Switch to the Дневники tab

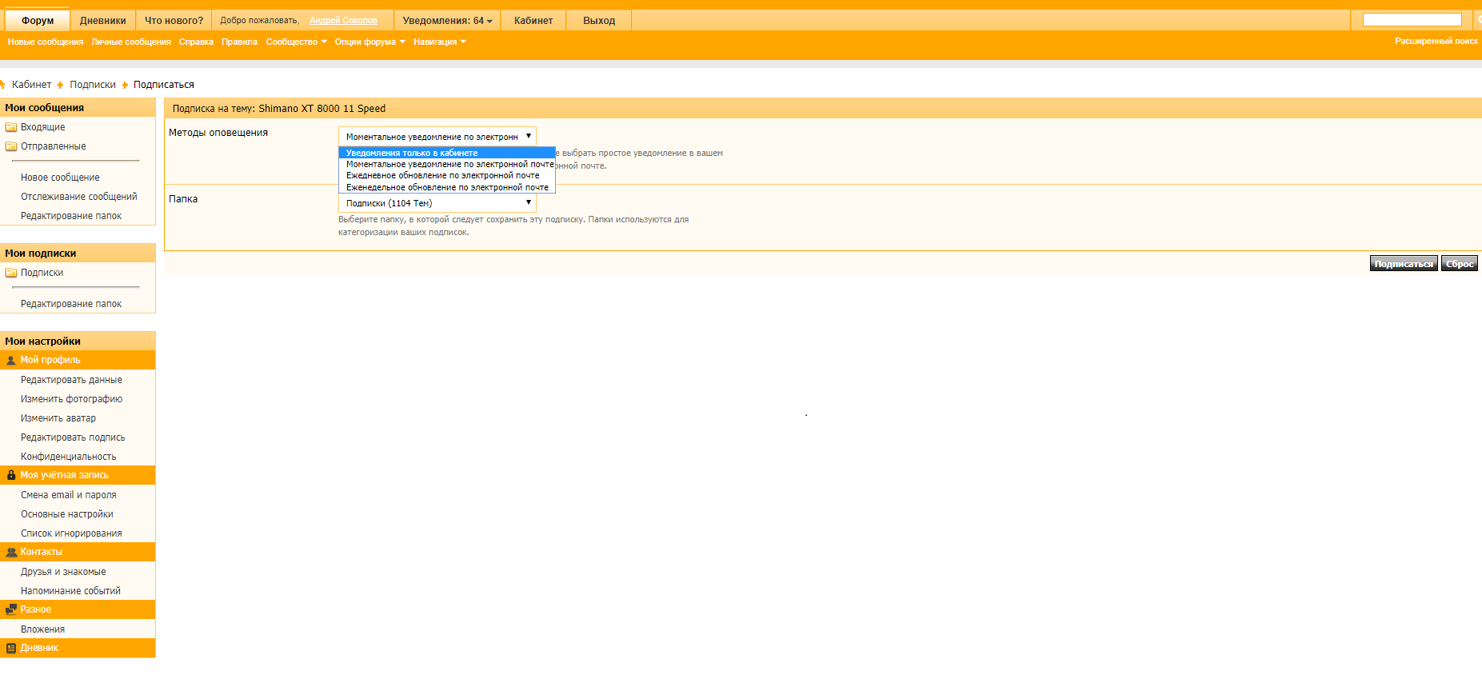(x=102, y=21)
